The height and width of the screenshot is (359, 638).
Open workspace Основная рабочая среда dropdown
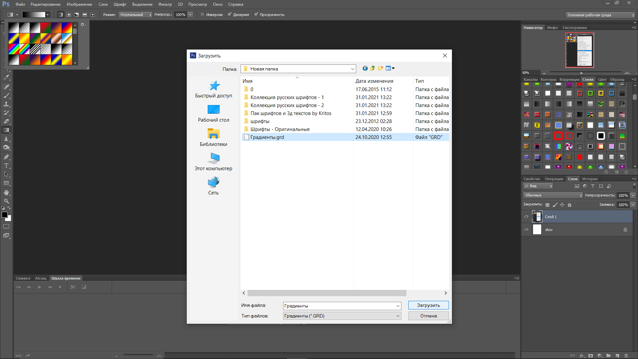(600, 15)
